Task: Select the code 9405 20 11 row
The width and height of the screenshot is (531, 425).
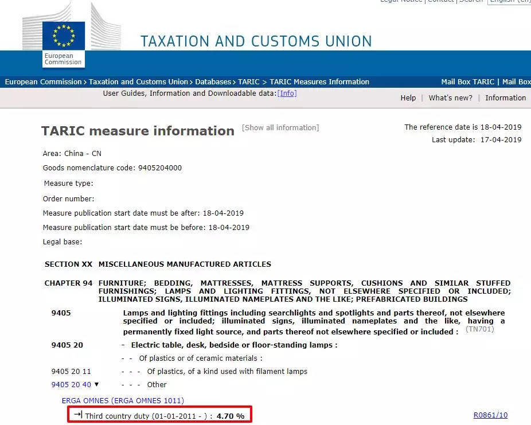Action: tap(71, 372)
